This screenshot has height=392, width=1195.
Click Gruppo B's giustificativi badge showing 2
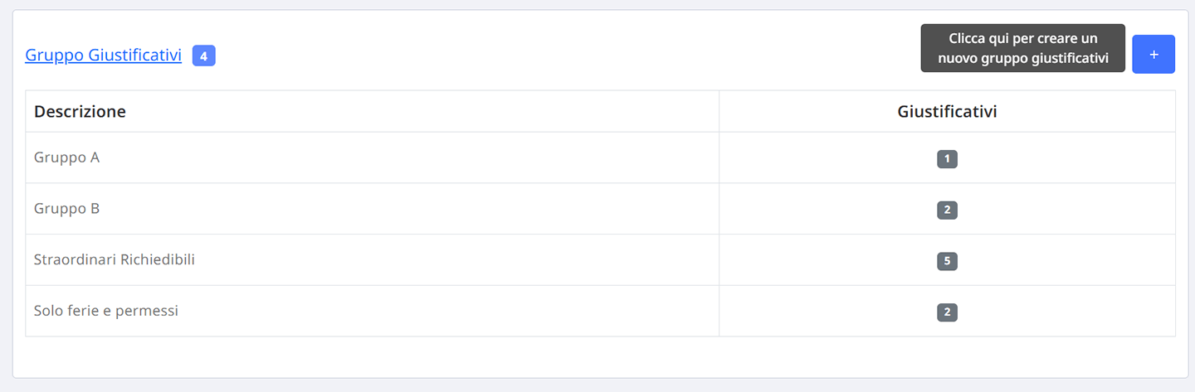click(x=947, y=211)
